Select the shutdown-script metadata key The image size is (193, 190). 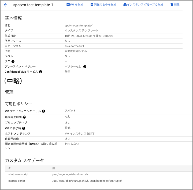coord(18,175)
